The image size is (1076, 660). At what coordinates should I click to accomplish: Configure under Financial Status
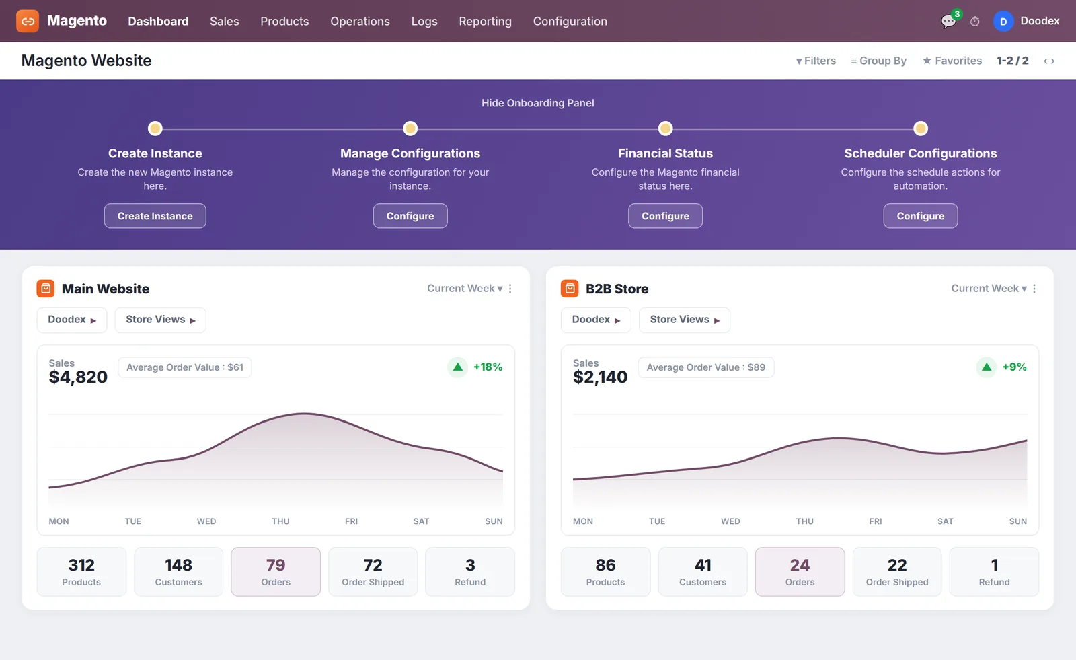click(x=665, y=216)
